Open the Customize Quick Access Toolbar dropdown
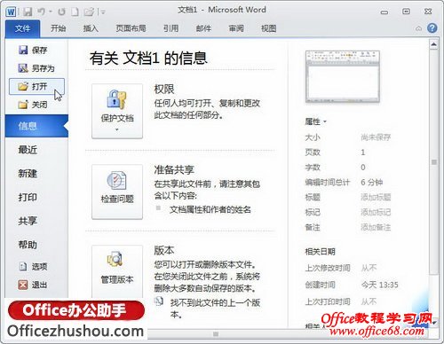The height and width of the screenshot is (344, 444). point(102,12)
